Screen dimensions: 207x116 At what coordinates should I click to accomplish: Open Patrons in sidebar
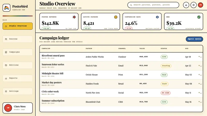pyautogui.click(x=18, y=39)
